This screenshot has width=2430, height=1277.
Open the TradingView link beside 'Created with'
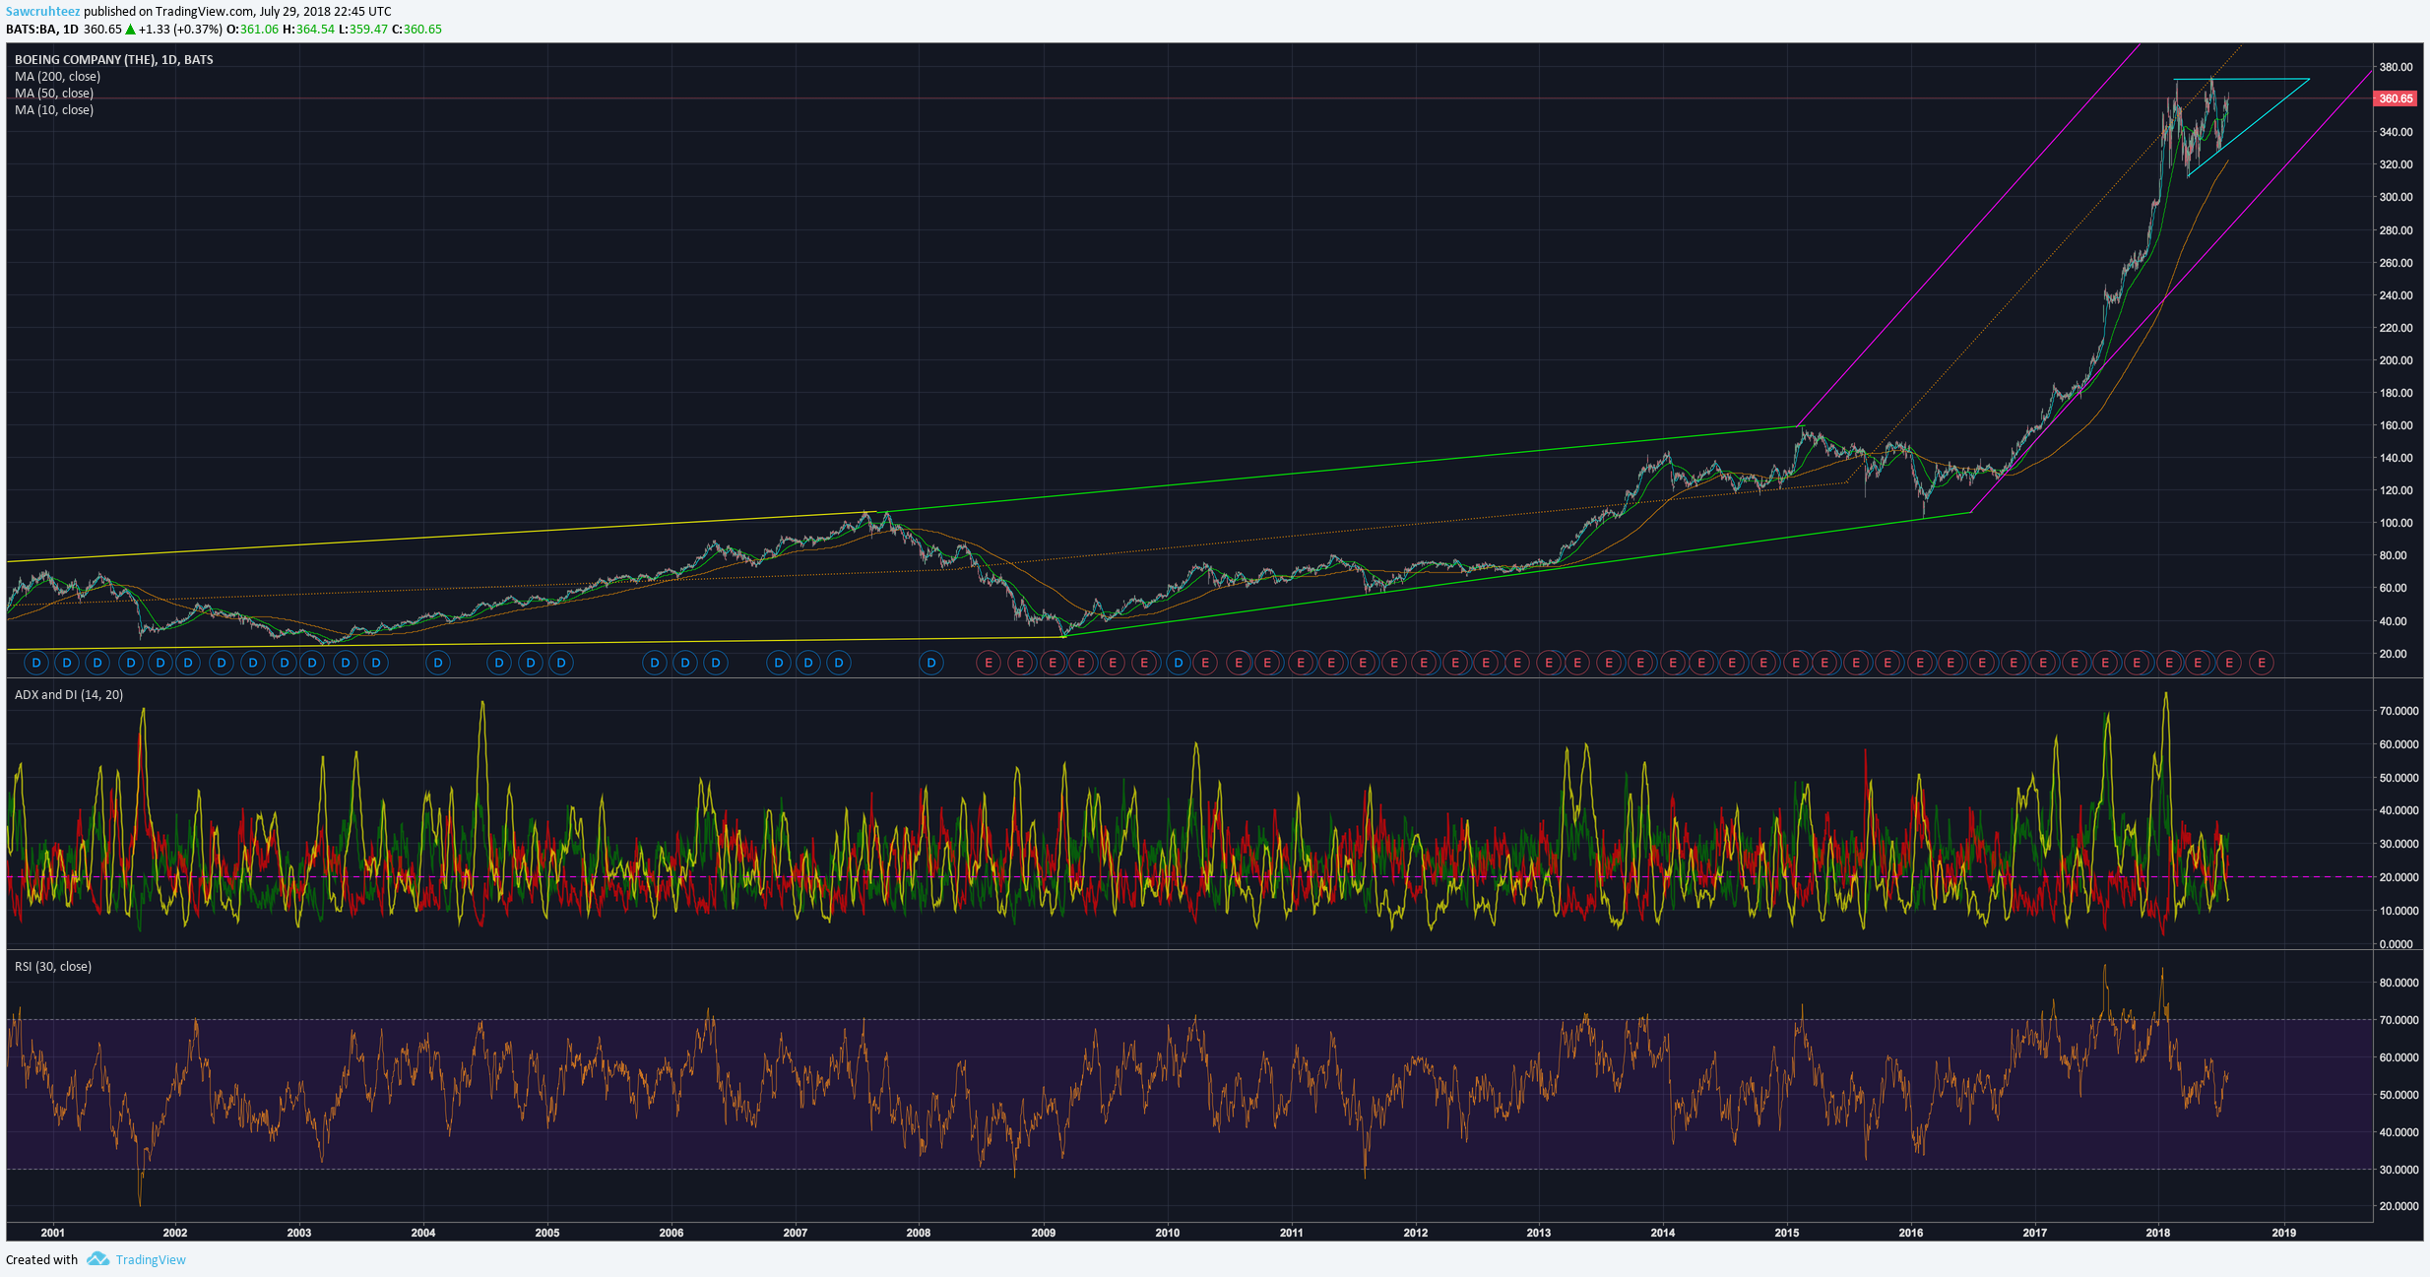click(x=151, y=1259)
